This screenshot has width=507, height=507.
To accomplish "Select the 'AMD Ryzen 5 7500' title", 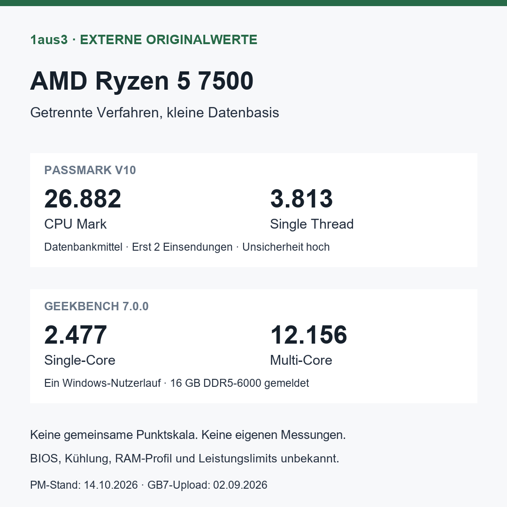I will tap(142, 81).
